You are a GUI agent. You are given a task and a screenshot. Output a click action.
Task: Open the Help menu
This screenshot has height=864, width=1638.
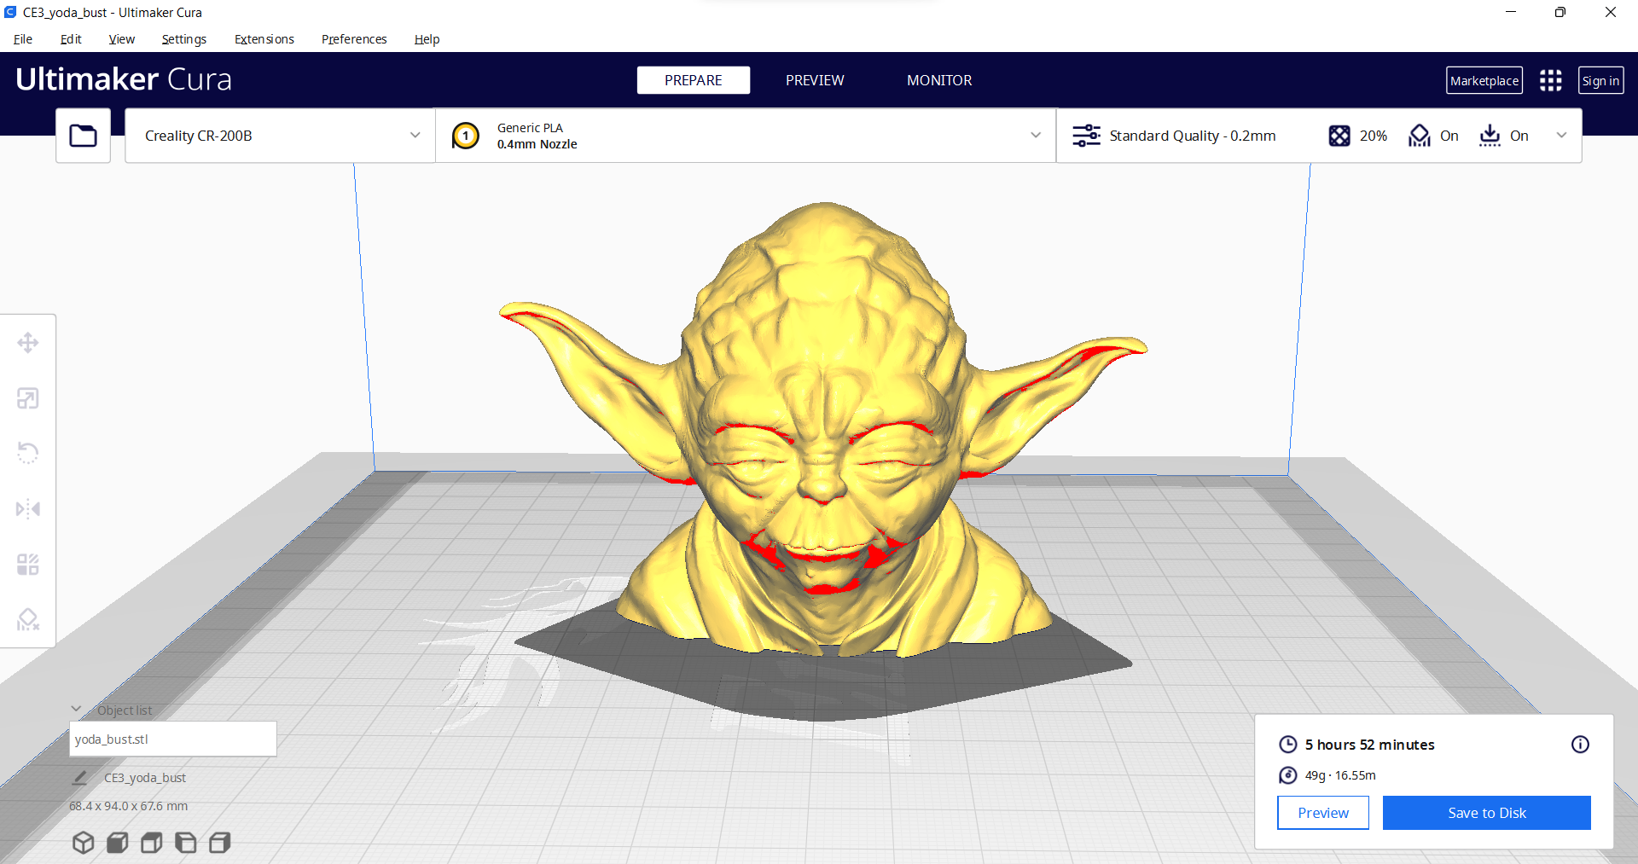click(x=427, y=39)
